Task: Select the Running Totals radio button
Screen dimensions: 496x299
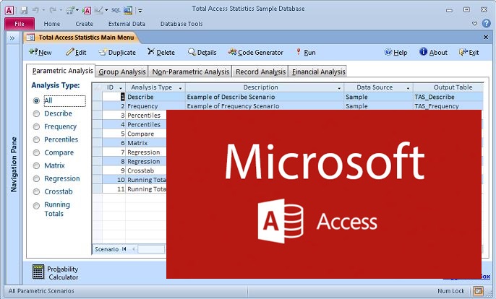Action: [x=36, y=206]
